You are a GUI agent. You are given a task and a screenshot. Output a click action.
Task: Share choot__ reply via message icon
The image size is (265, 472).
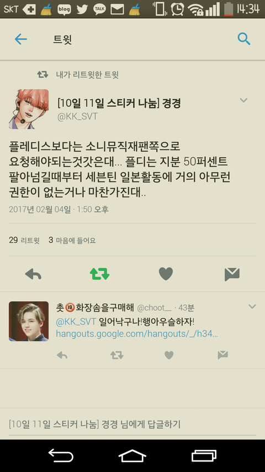point(222,355)
